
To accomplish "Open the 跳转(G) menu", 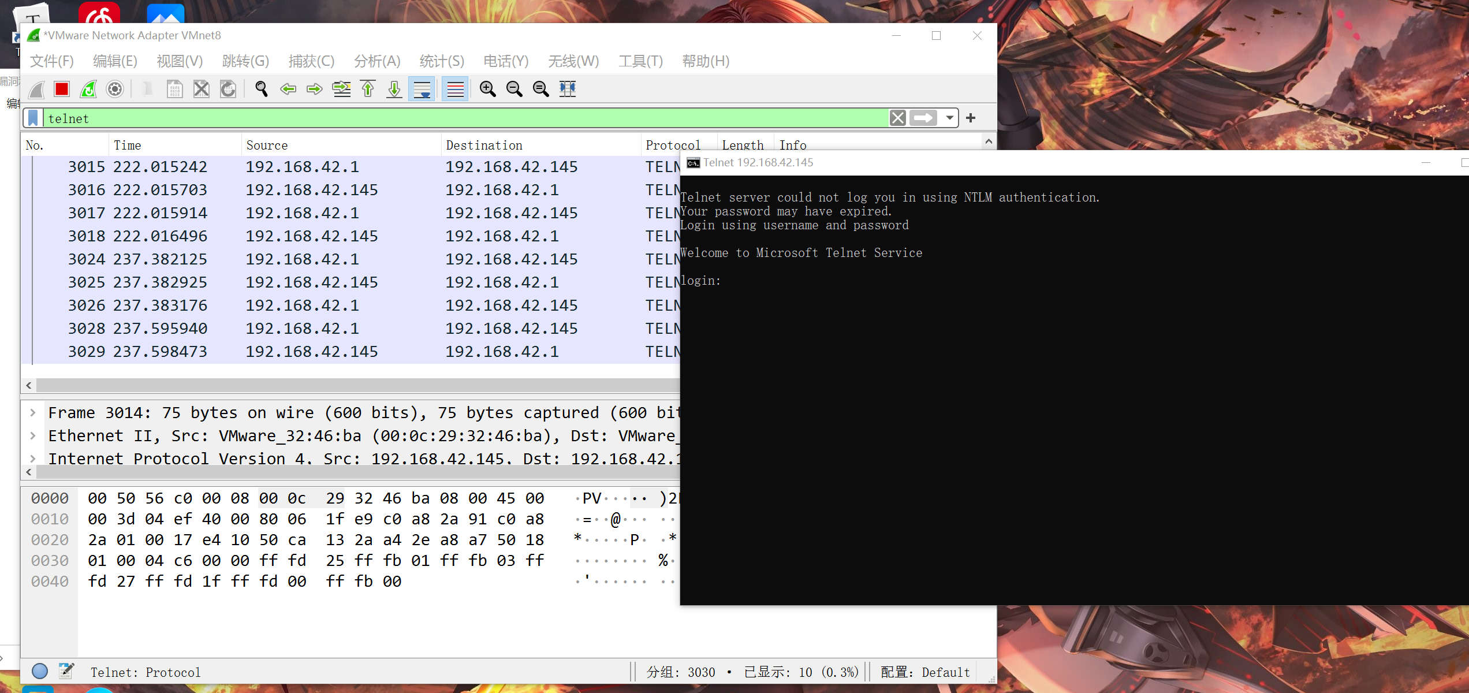I will tap(245, 61).
